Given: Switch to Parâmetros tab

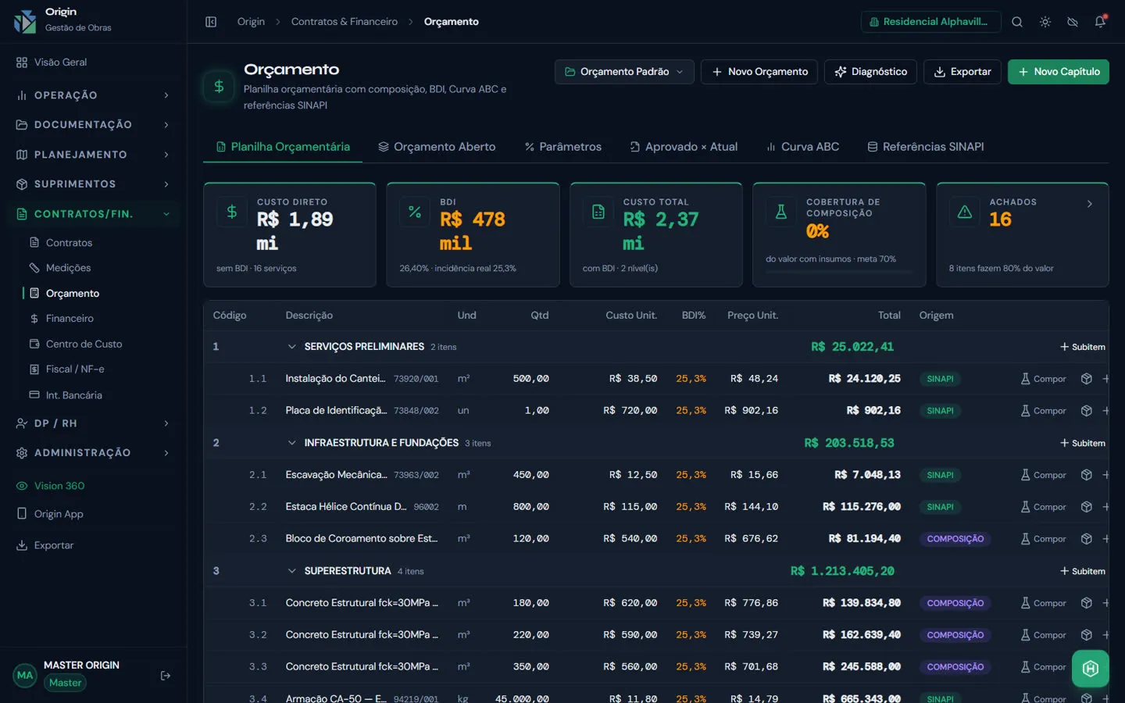Looking at the screenshot, I should [562, 147].
